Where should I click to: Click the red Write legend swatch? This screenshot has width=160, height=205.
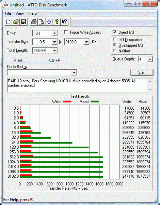(67, 101)
